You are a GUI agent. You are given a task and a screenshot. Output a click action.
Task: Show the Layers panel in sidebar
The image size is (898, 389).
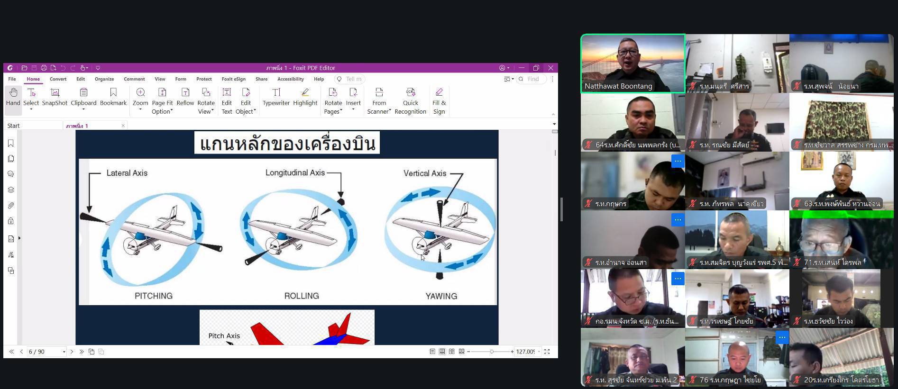[x=11, y=190]
